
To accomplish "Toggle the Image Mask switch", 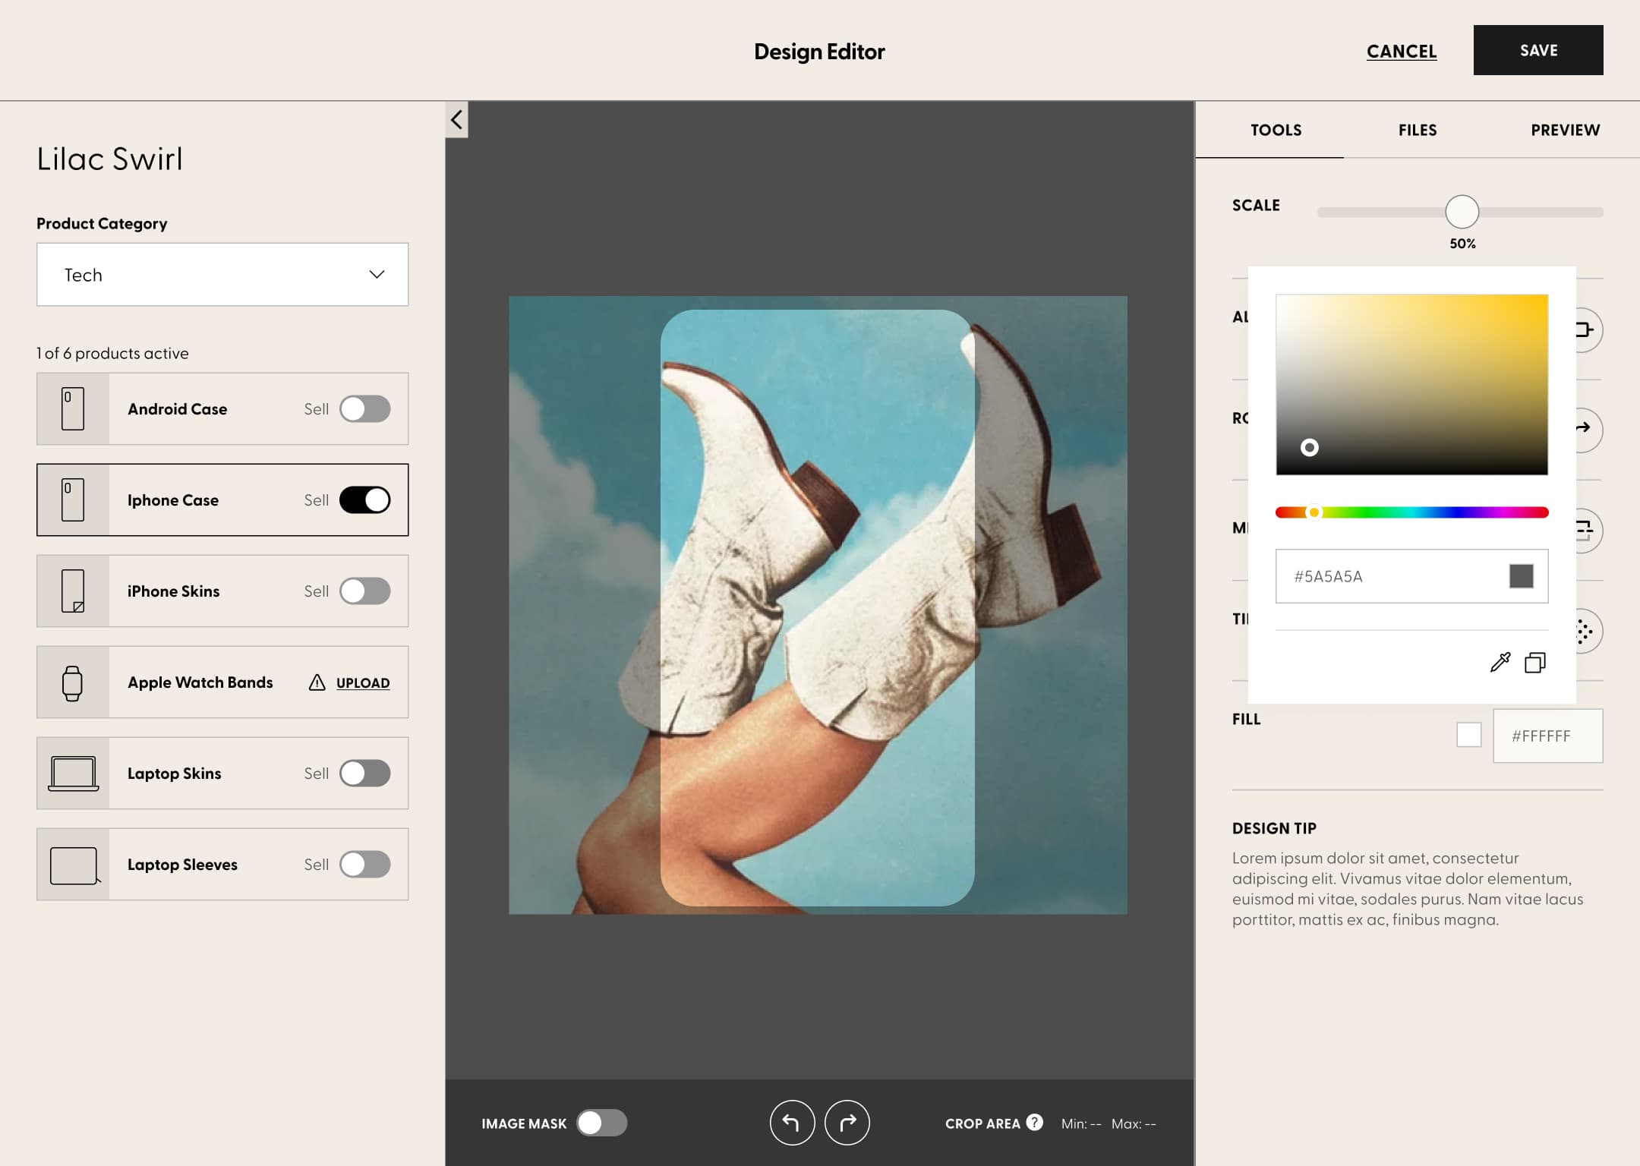I will coord(601,1123).
